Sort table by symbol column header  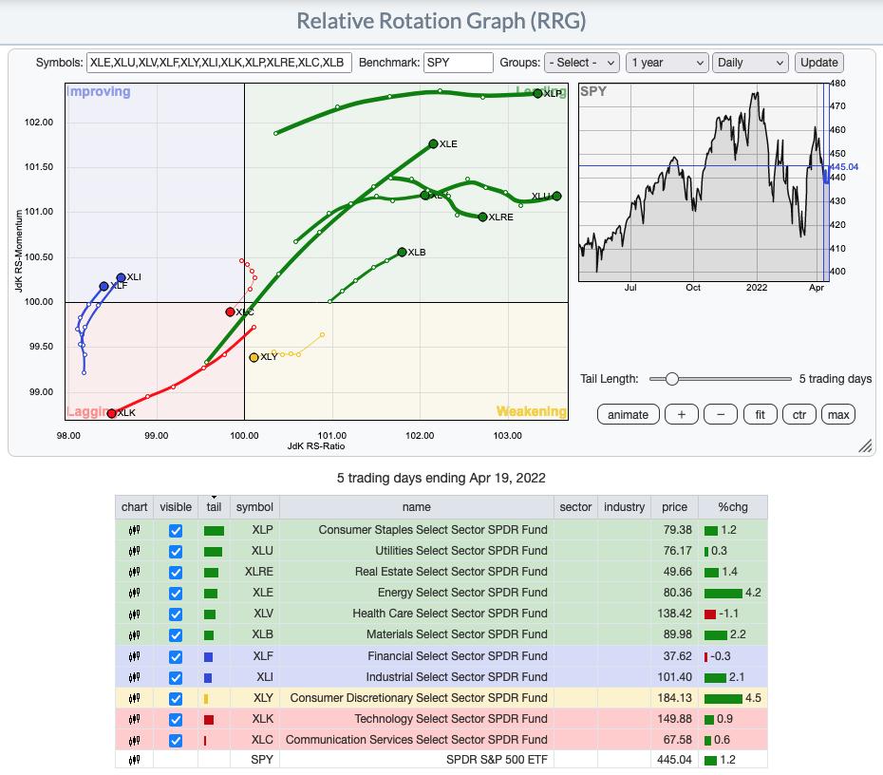(254, 507)
